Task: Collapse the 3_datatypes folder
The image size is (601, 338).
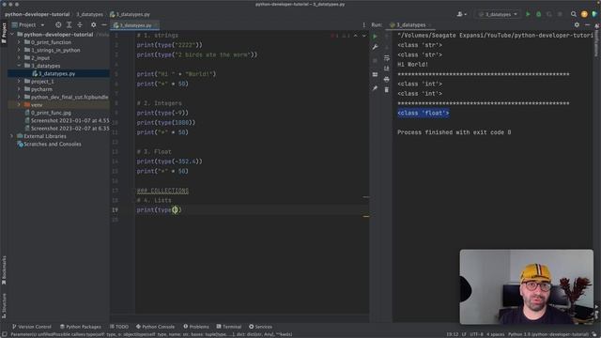Action: [19, 66]
